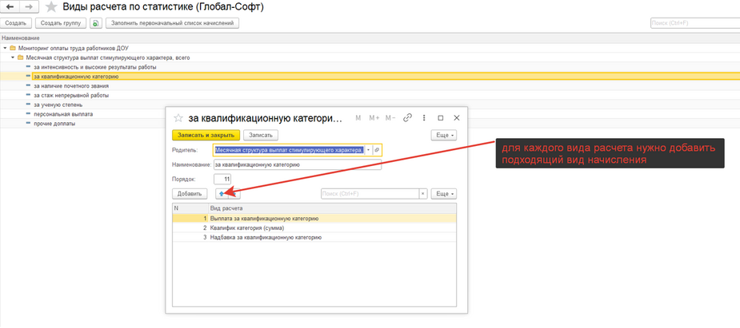Select the за стаж непрерывной работы item

point(71,95)
